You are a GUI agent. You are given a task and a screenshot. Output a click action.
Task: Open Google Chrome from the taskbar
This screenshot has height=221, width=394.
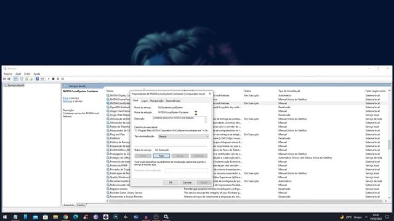[66, 217]
